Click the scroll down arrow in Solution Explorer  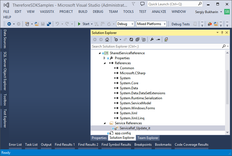click(x=228, y=132)
